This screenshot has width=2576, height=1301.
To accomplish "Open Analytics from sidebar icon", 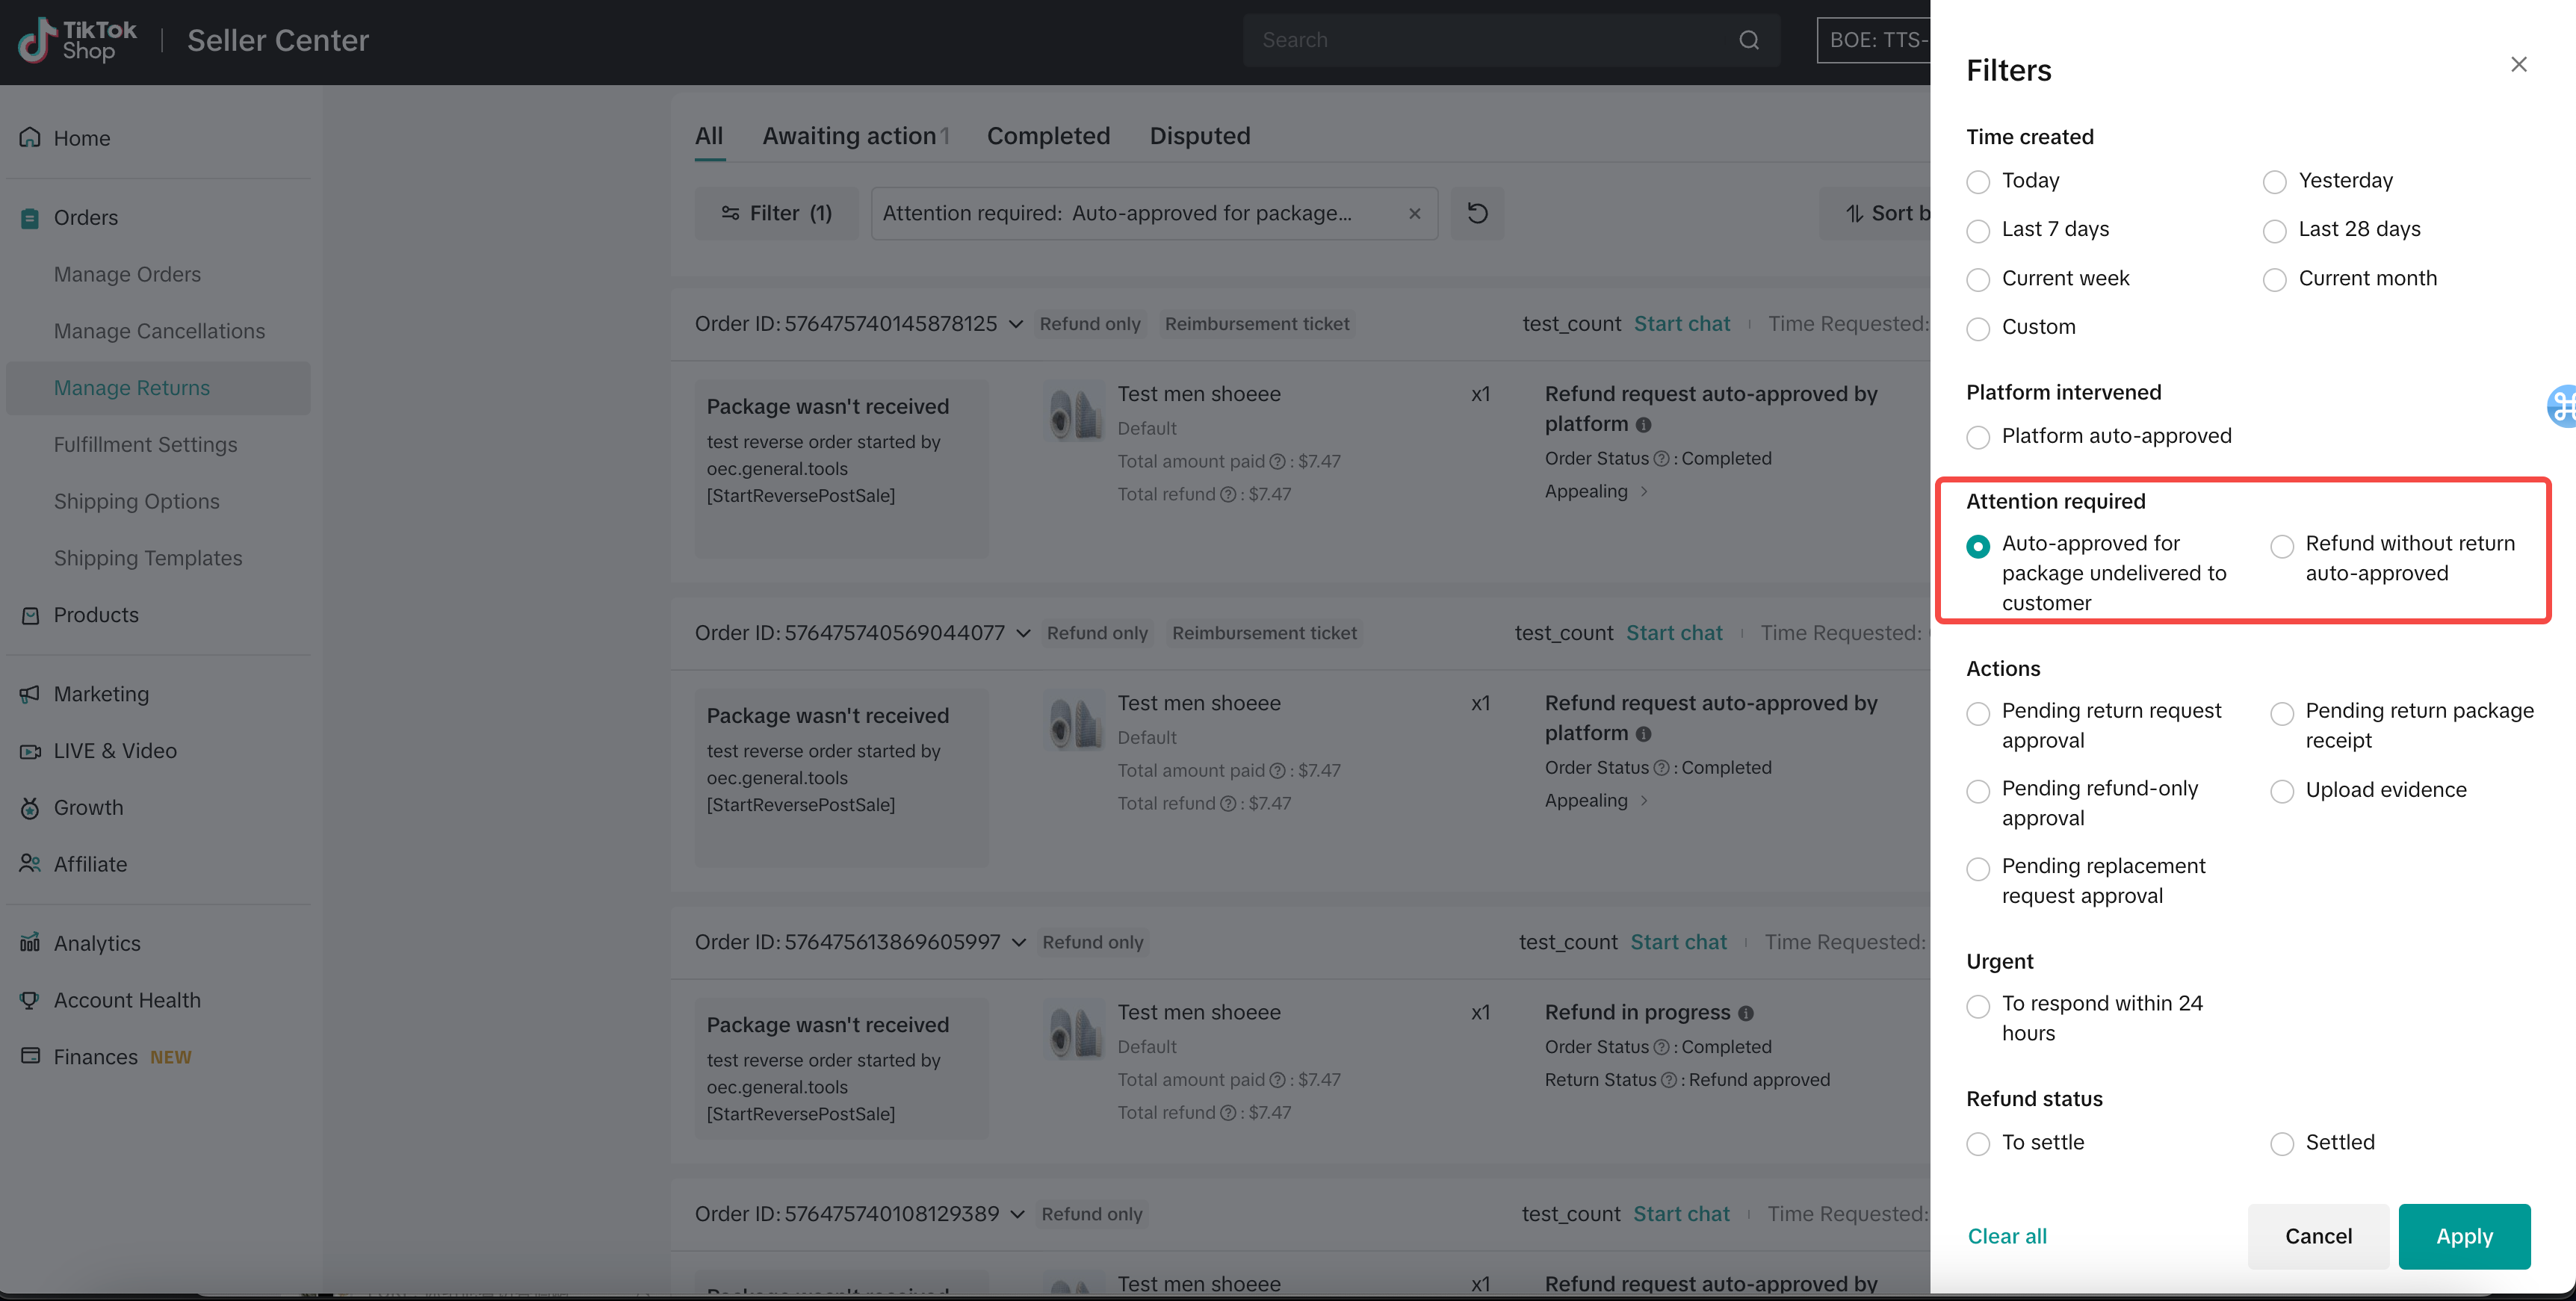I will point(30,942).
